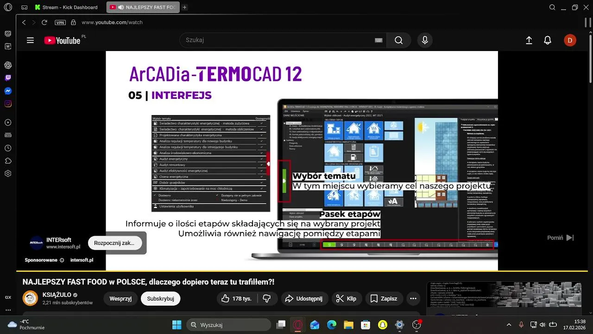
Task: Dislike the video
Action: [x=266, y=298]
